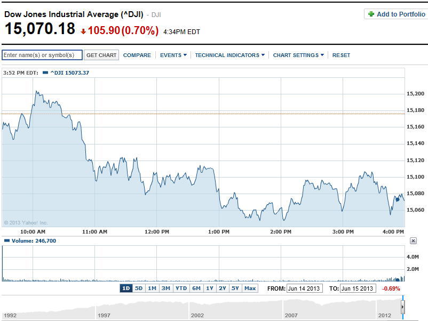Click the 2007 label on overview timeline
428x321 pixels.
[291, 315]
